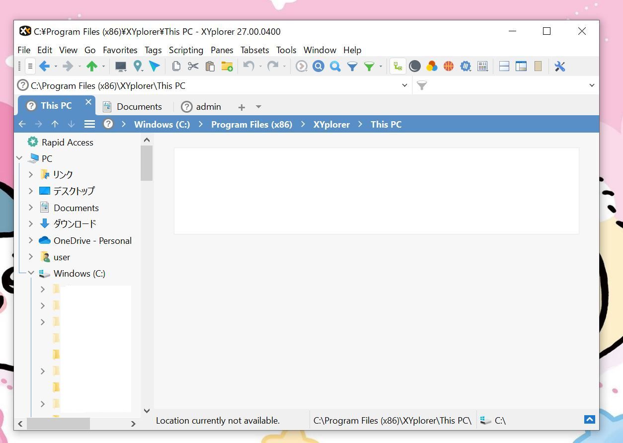Open Configuration with the wrench icon
The image size is (623, 443).
click(x=560, y=66)
